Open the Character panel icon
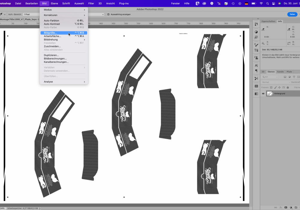Image resolution: width=300 pixels, height=210 pixels. (x=256, y=65)
